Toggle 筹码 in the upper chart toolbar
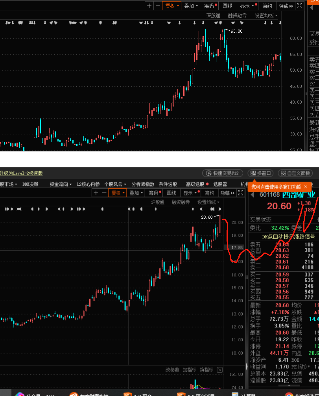 (x=210, y=6)
